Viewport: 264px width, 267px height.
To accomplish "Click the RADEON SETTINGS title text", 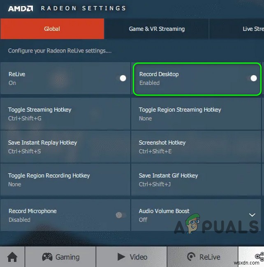I will pos(83,8).
